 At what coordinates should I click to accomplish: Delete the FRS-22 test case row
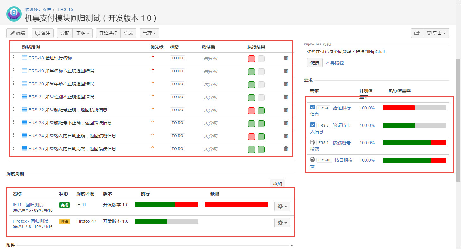[286, 110]
